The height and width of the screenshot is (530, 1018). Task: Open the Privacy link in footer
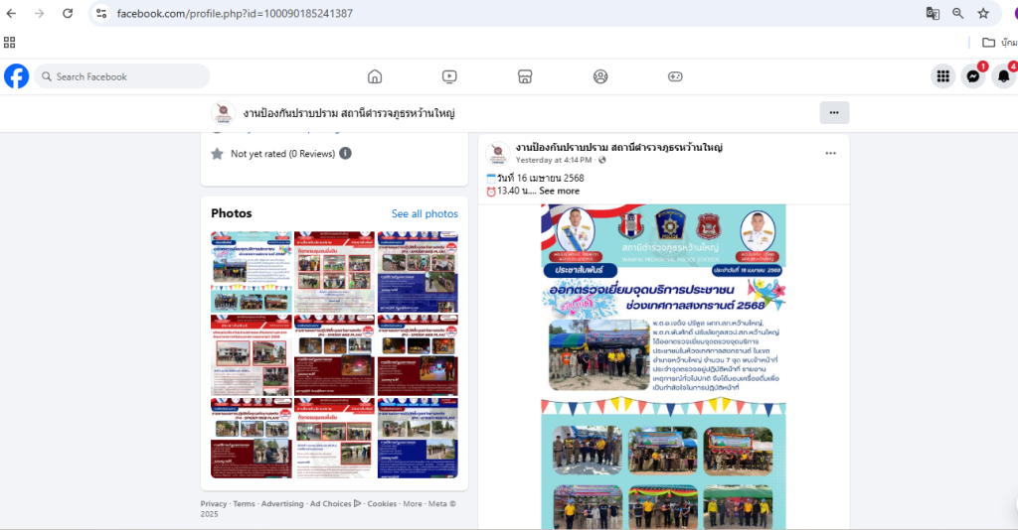coord(214,504)
